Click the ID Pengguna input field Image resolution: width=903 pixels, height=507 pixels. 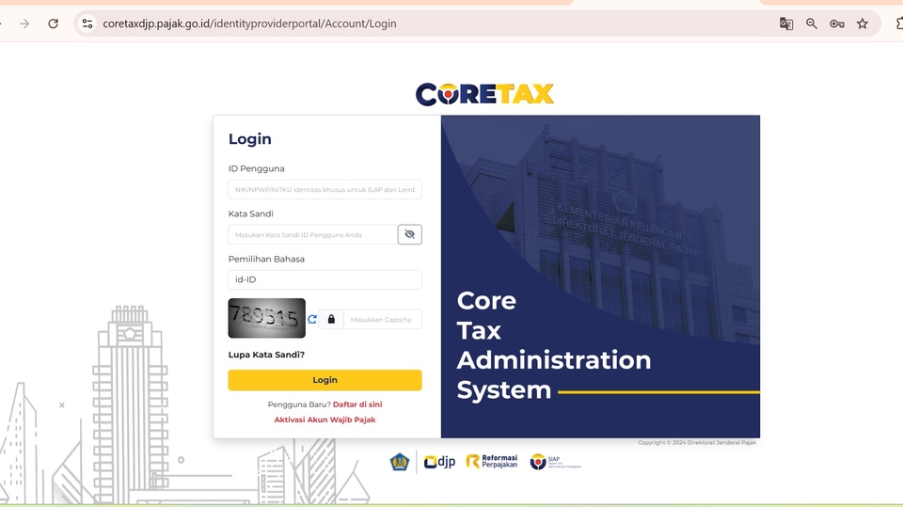[325, 190]
